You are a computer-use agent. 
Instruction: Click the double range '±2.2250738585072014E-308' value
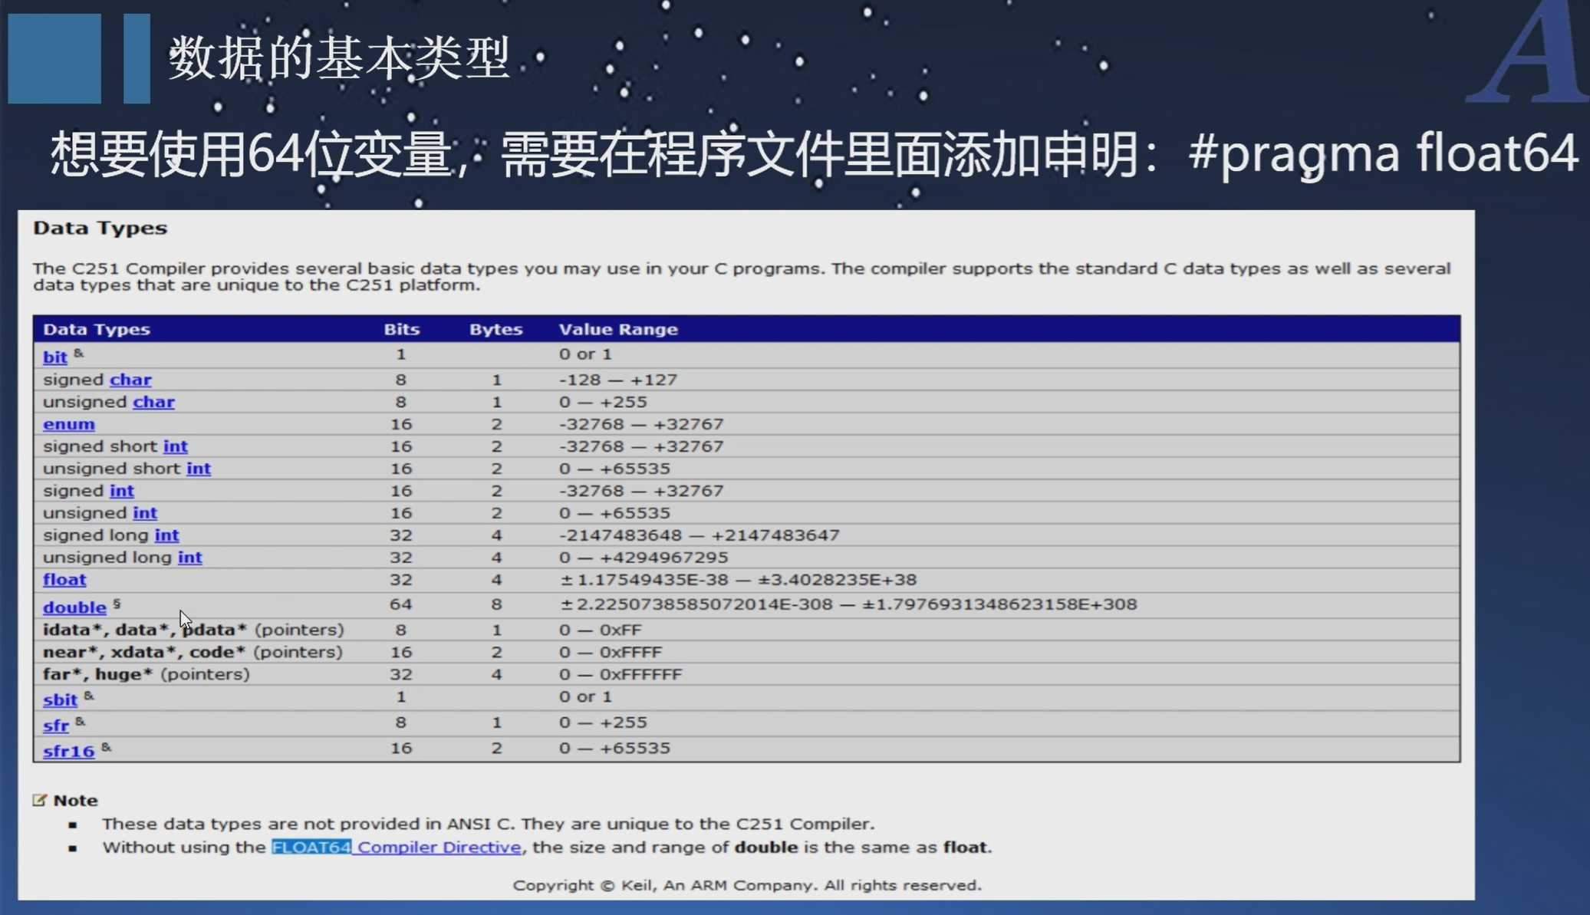(696, 604)
